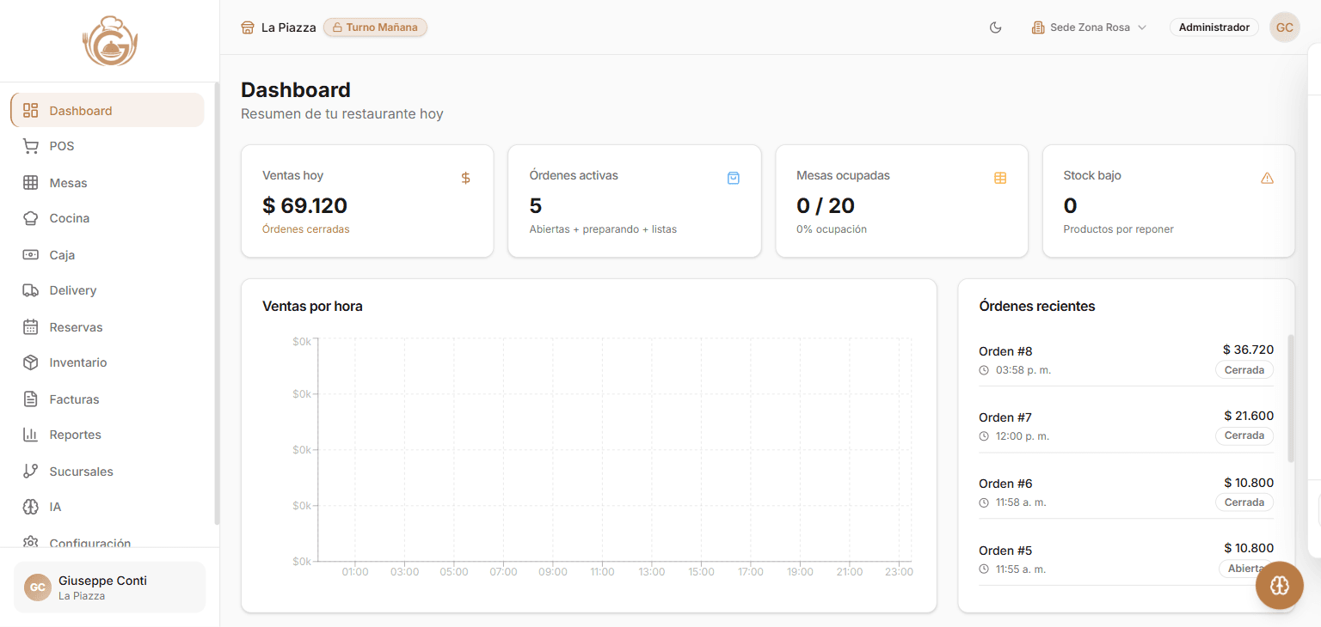Open the Sucursales page
1321x627 pixels.
(x=108, y=472)
